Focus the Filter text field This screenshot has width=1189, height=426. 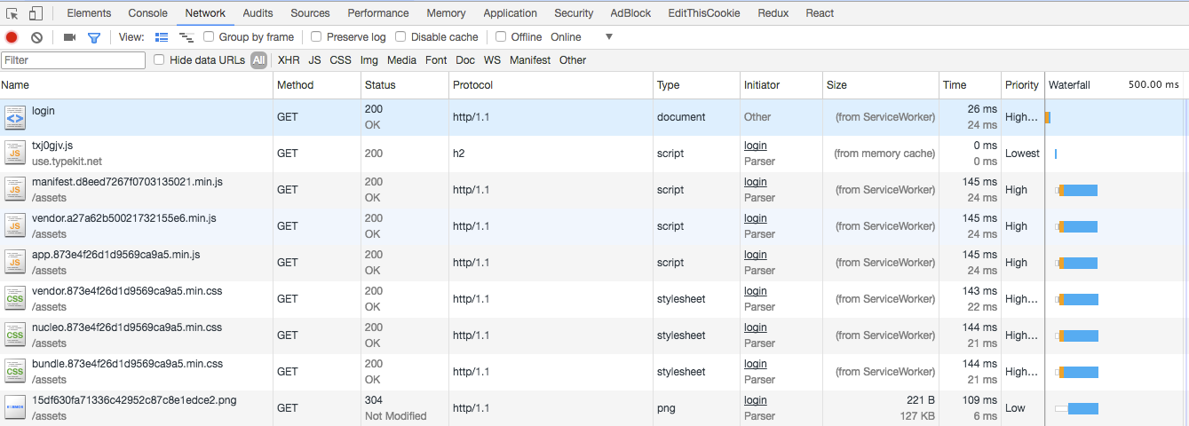tap(74, 60)
